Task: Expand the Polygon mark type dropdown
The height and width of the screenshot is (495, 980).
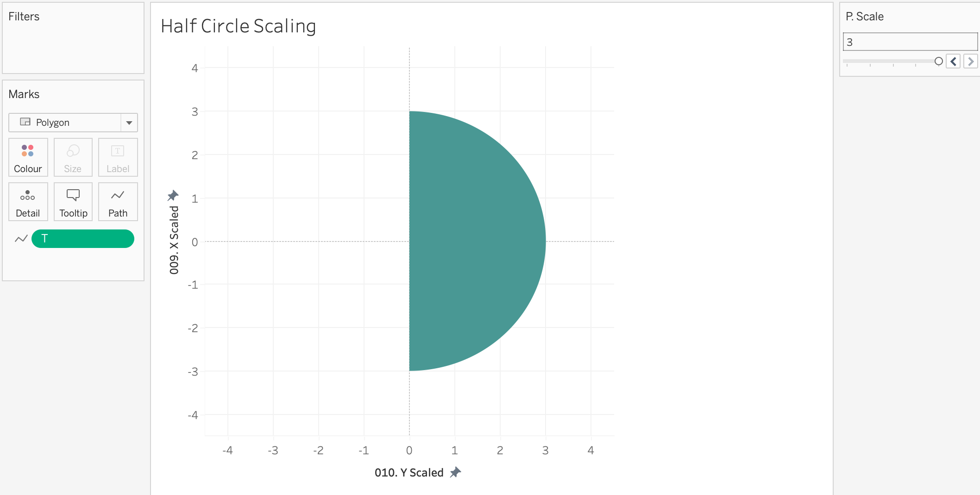Action: (x=129, y=123)
